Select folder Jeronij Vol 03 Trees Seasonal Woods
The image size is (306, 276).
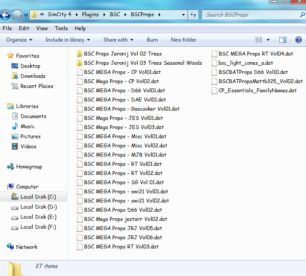click(x=143, y=63)
